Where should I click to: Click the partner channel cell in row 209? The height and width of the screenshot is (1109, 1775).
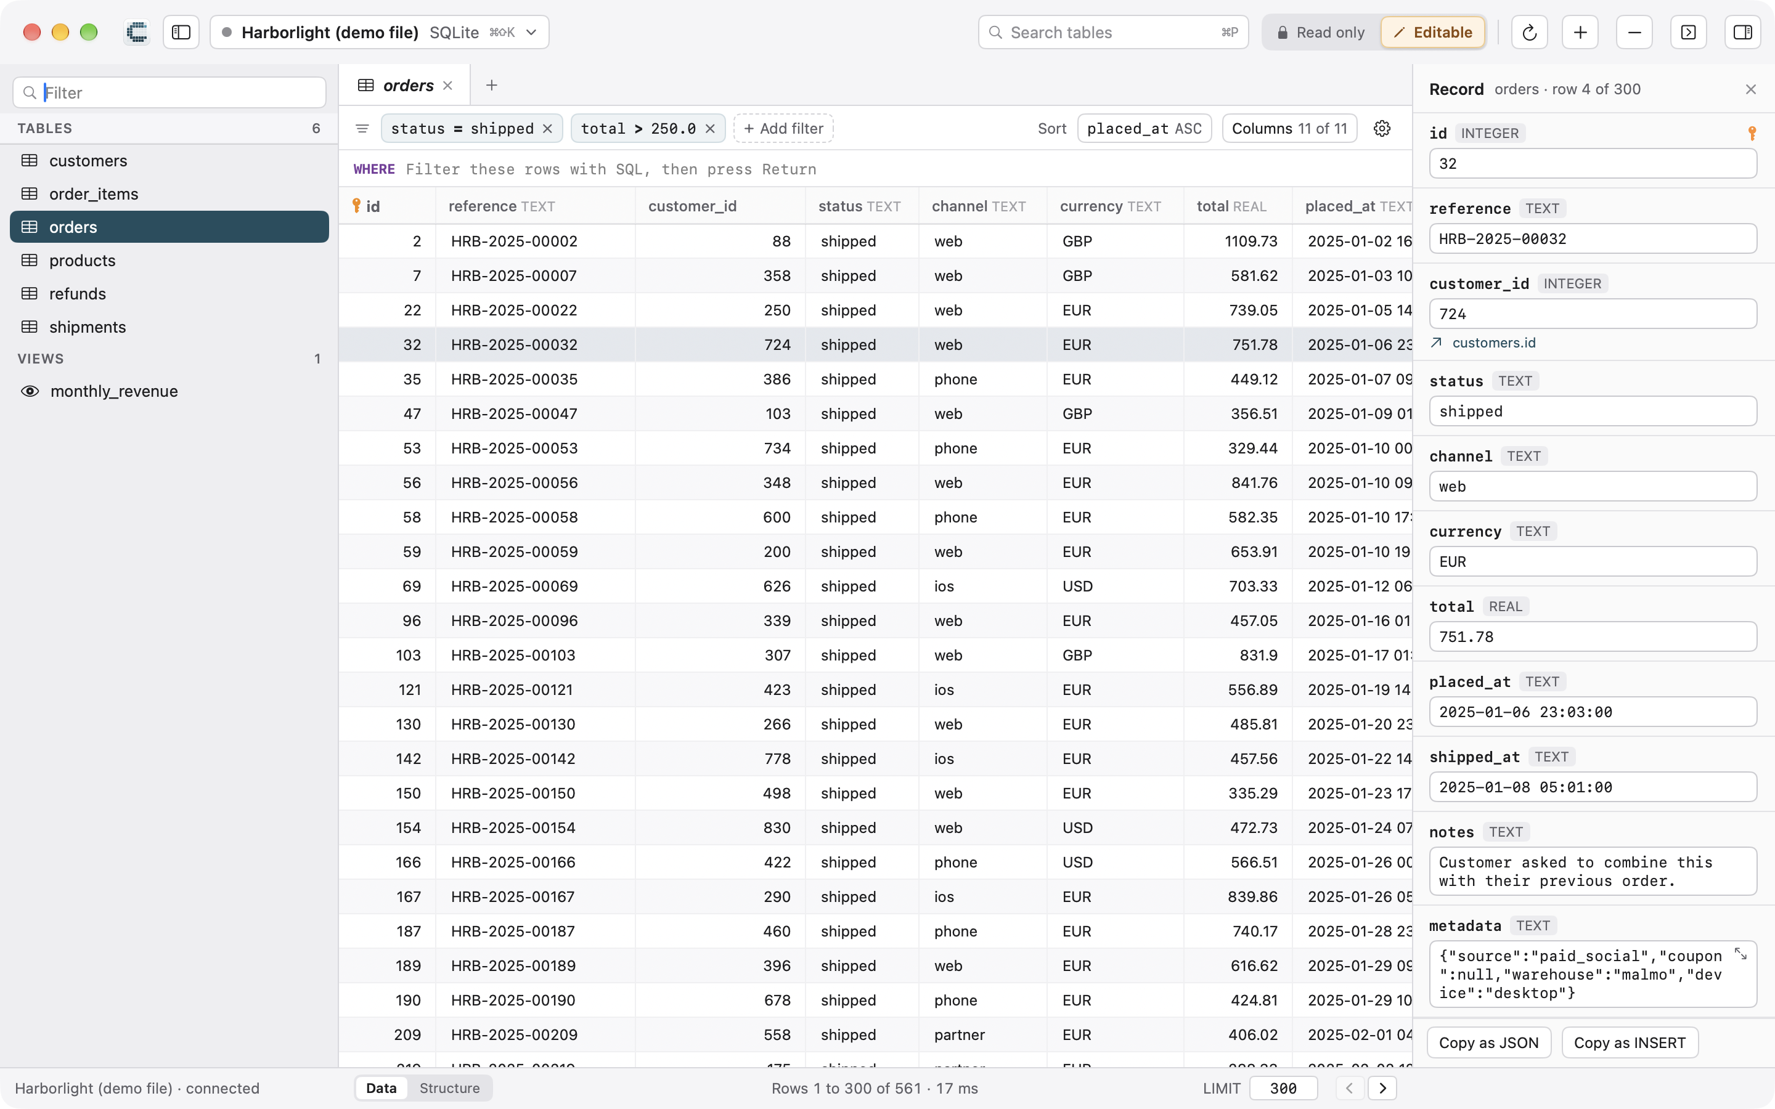pos(983,1034)
